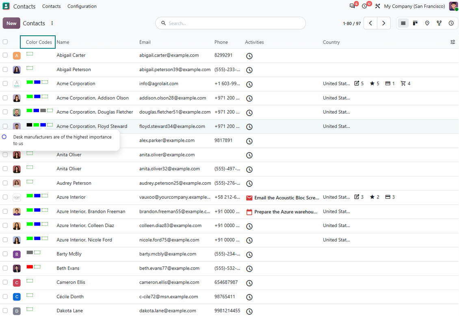459x316 pixels.
Task: Open Prepare the Azure warehouse activity
Action: pos(286,212)
